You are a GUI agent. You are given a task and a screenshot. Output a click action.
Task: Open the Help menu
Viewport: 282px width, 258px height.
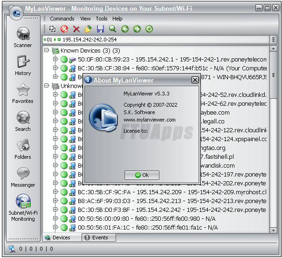[x=117, y=19]
